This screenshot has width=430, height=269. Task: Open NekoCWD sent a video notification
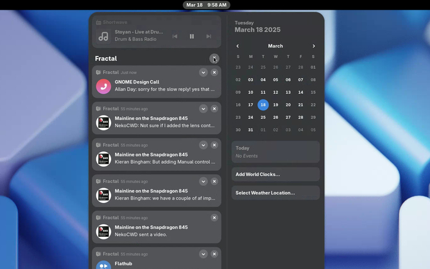click(157, 227)
